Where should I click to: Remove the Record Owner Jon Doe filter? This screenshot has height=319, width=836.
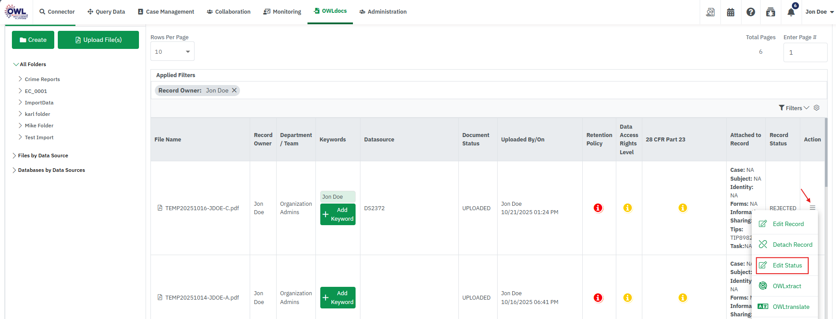click(234, 90)
